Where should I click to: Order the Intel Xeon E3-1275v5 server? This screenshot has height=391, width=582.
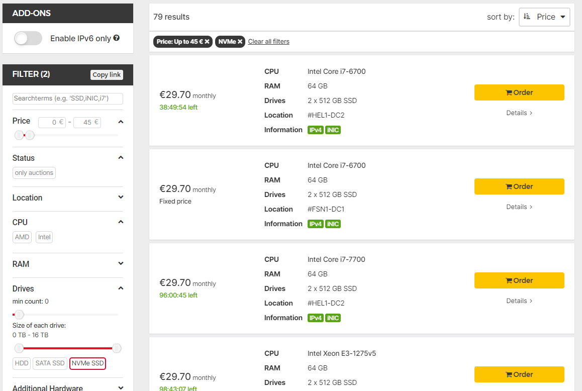[x=519, y=374]
